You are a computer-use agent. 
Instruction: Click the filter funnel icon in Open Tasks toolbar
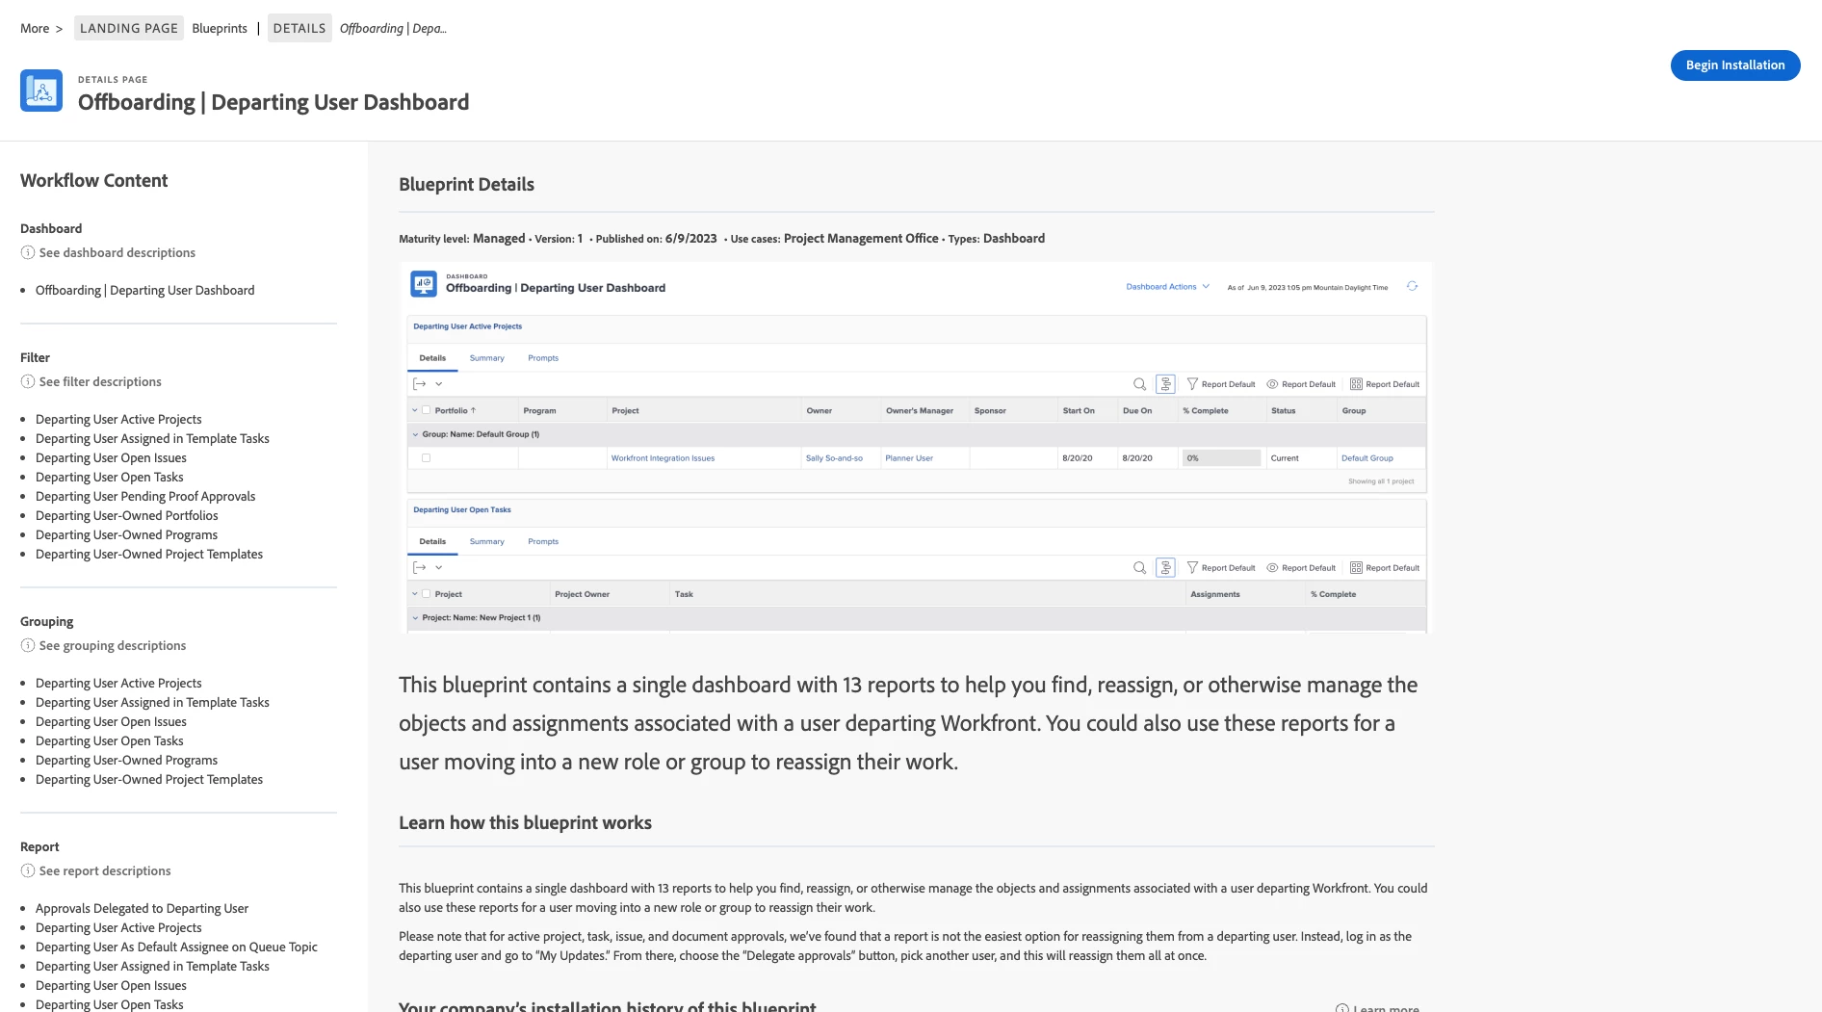1192,568
